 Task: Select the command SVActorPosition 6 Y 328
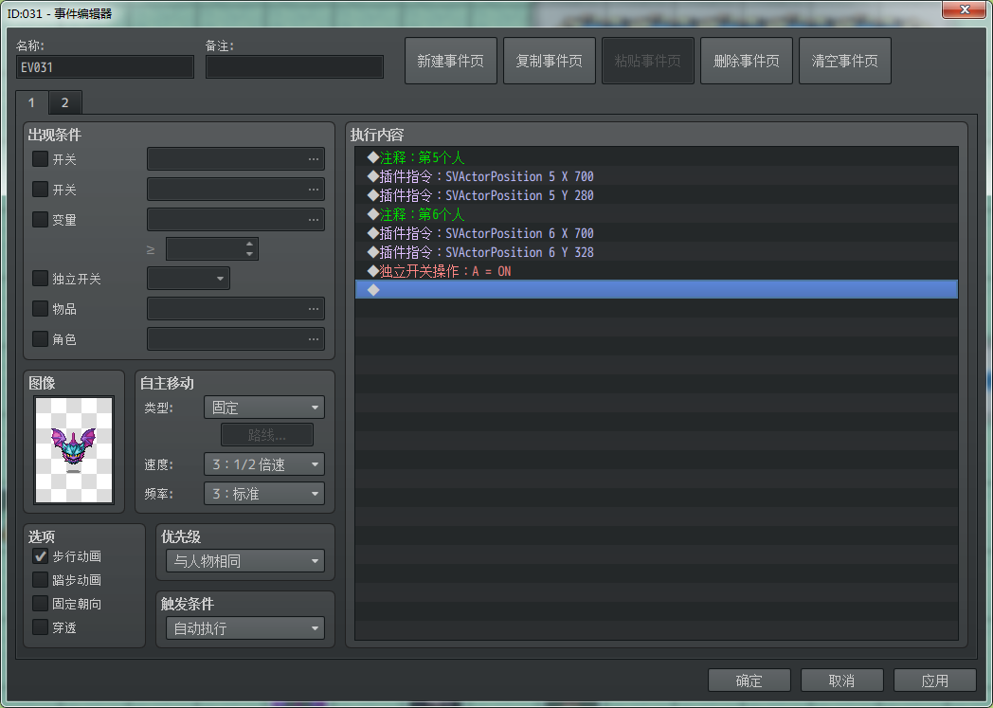click(657, 252)
